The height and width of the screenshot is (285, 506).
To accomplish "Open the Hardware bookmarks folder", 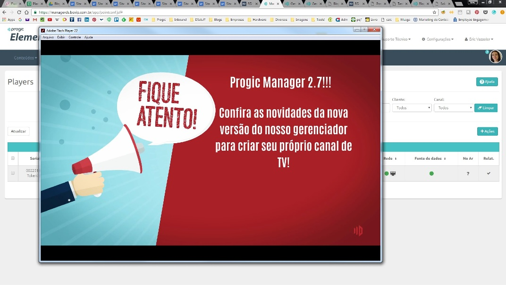I will pos(257,20).
